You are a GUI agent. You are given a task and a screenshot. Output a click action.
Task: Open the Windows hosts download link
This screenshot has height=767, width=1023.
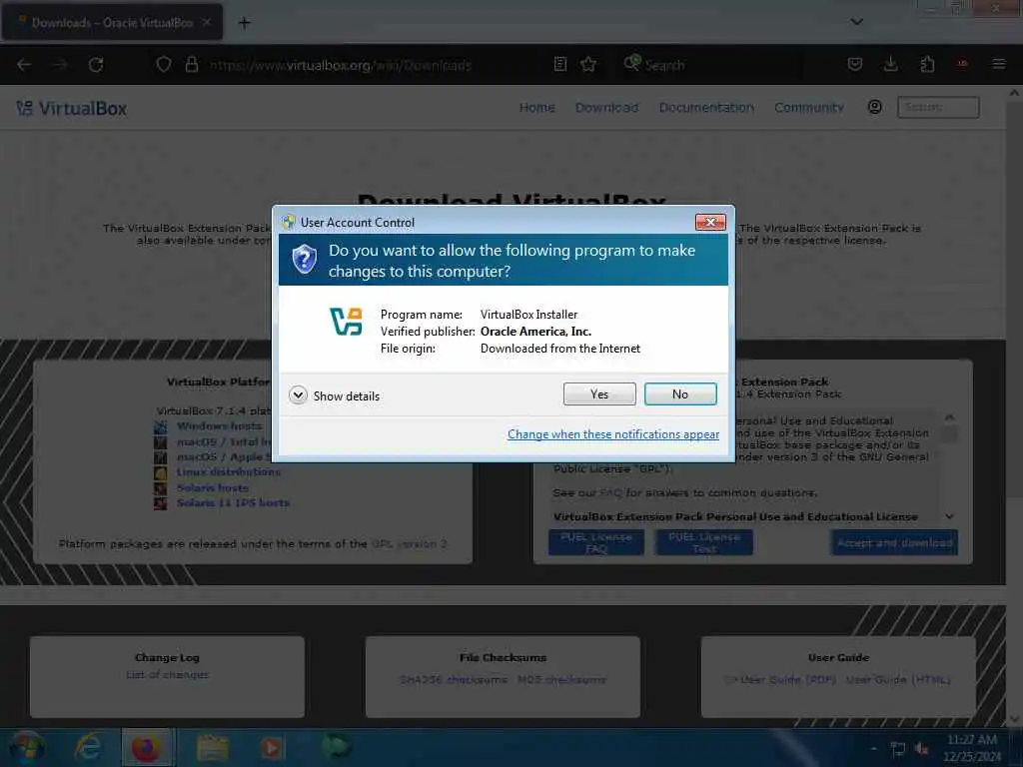(x=219, y=425)
